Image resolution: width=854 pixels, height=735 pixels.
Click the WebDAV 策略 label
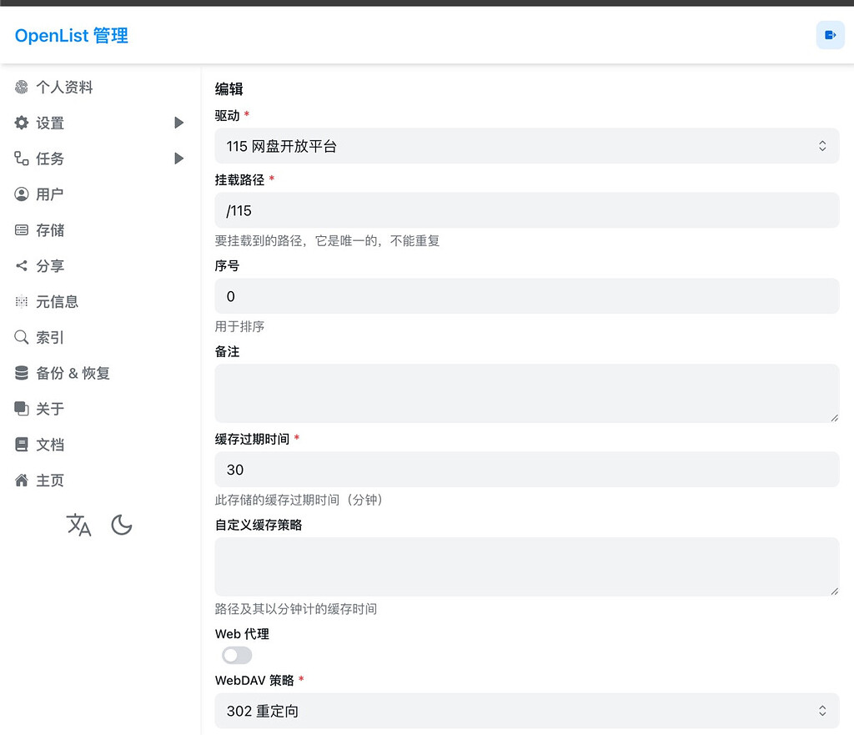click(x=254, y=680)
